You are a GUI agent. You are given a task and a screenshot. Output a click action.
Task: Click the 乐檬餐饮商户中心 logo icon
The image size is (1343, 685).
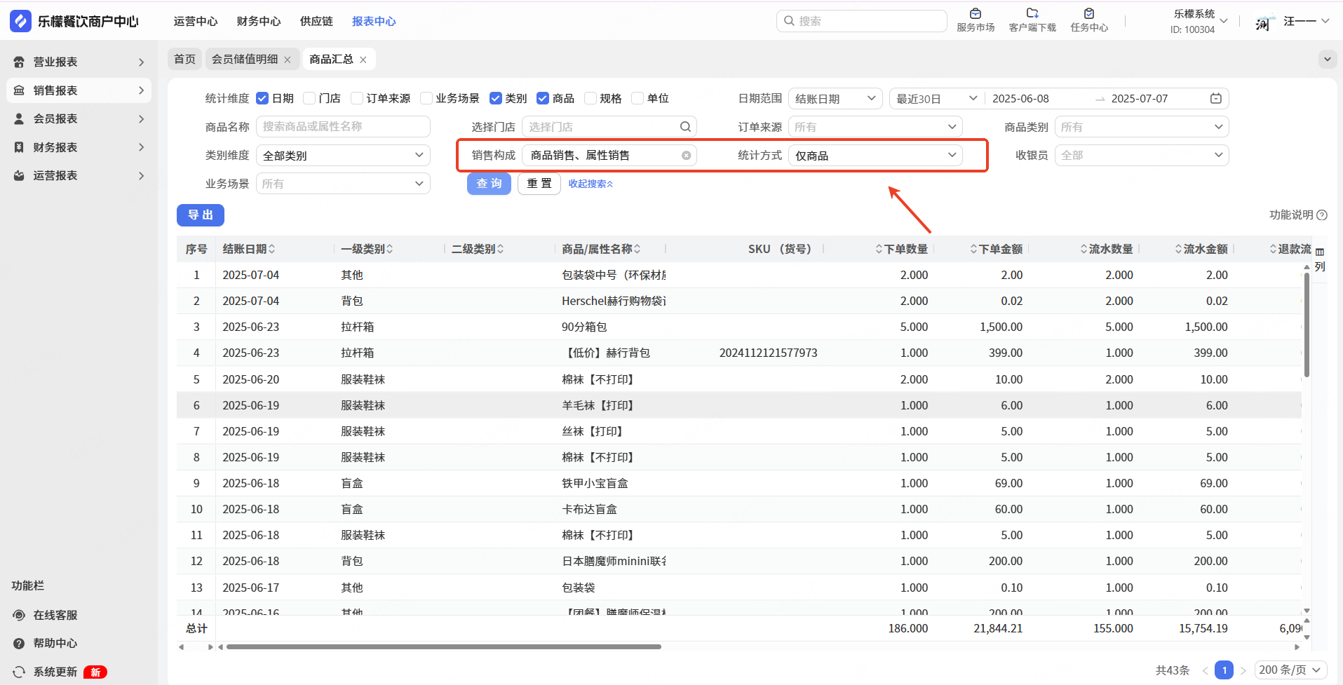point(20,21)
